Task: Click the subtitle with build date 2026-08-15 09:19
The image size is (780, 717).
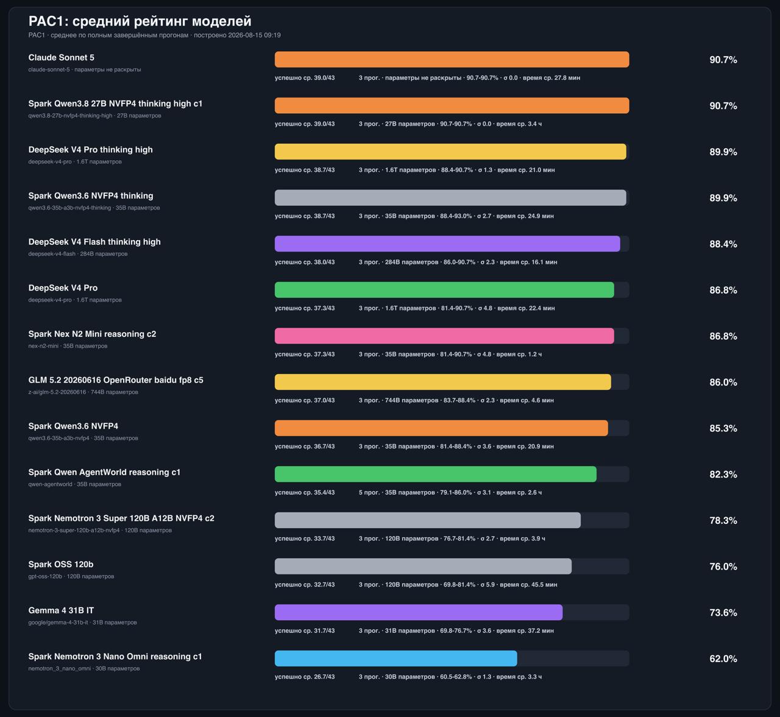Action: pyautogui.click(x=154, y=35)
